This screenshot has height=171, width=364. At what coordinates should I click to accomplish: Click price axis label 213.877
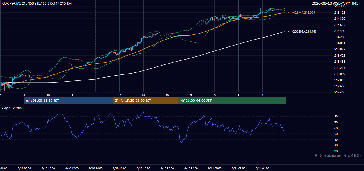tap(340, 49)
